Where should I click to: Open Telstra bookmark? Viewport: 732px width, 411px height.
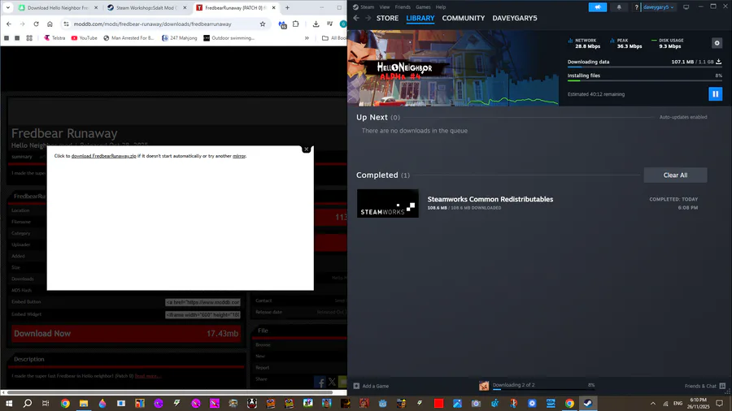[54, 38]
